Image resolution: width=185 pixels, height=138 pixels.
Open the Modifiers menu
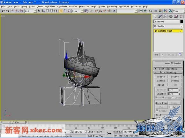pyautogui.click(x=50, y=7)
